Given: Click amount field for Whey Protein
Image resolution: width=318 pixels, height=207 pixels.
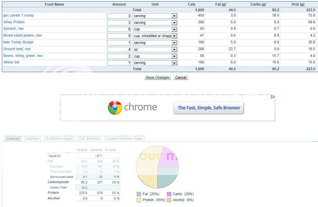Looking at the screenshot, I should (119, 23).
